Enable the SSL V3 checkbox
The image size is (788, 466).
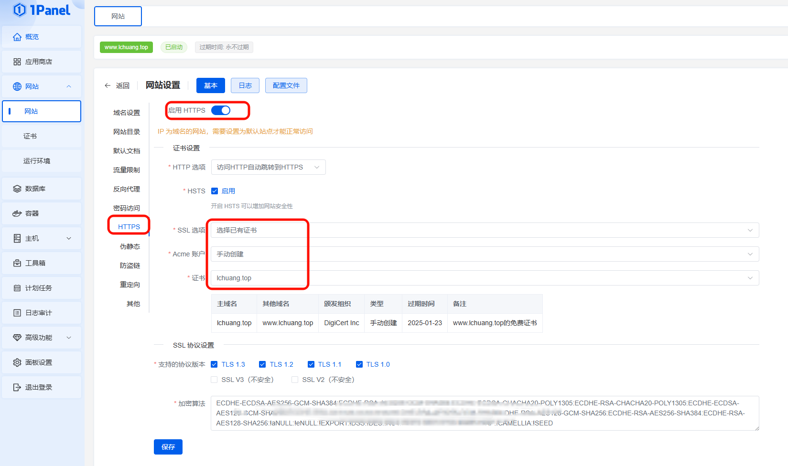(x=214, y=380)
